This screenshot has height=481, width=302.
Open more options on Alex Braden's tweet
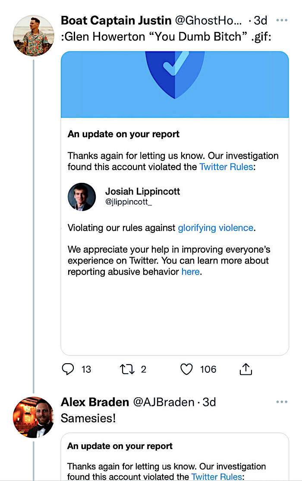(282, 402)
